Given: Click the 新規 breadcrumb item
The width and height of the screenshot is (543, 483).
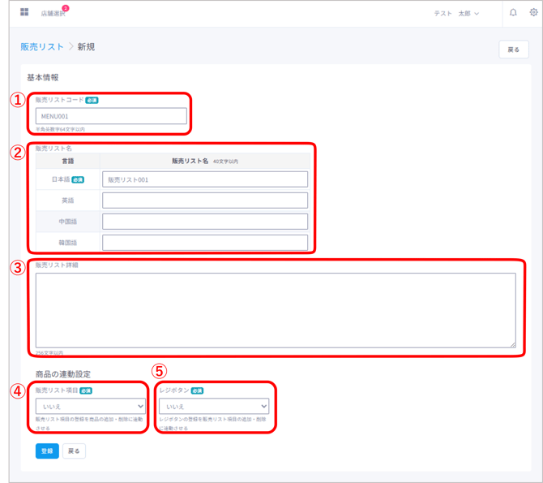Looking at the screenshot, I should (86, 47).
